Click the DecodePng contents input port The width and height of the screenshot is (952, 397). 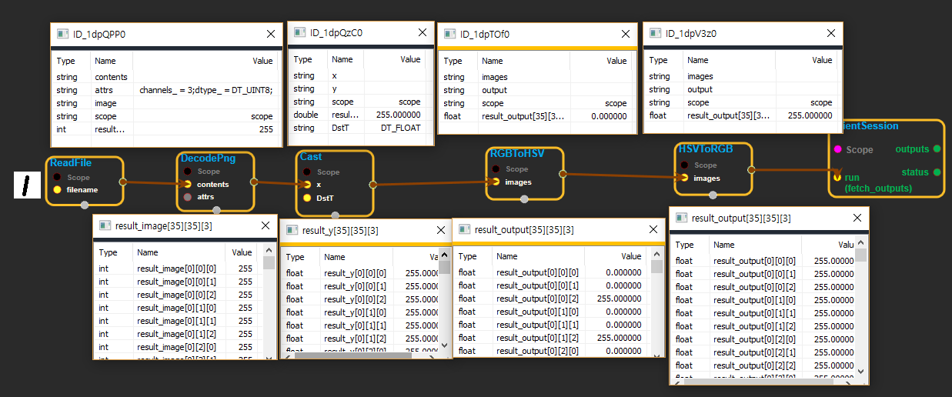(x=187, y=184)
